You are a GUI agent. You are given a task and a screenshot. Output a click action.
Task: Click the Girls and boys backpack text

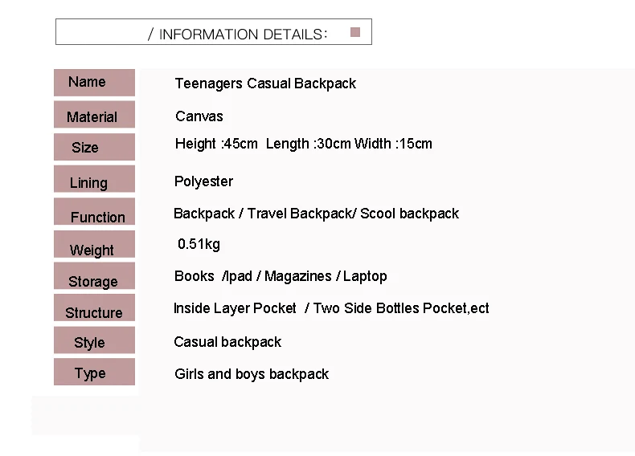(x=252, y=374)
